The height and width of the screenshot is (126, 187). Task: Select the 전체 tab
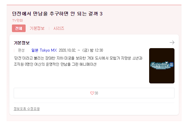19,28
